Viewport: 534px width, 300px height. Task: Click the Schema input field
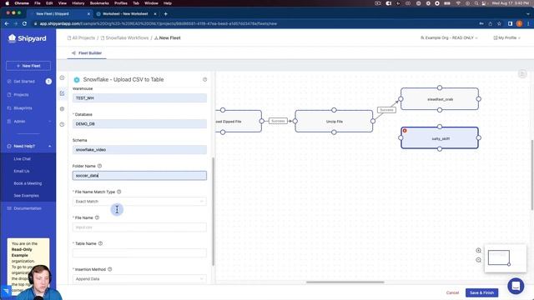point(139,150)
